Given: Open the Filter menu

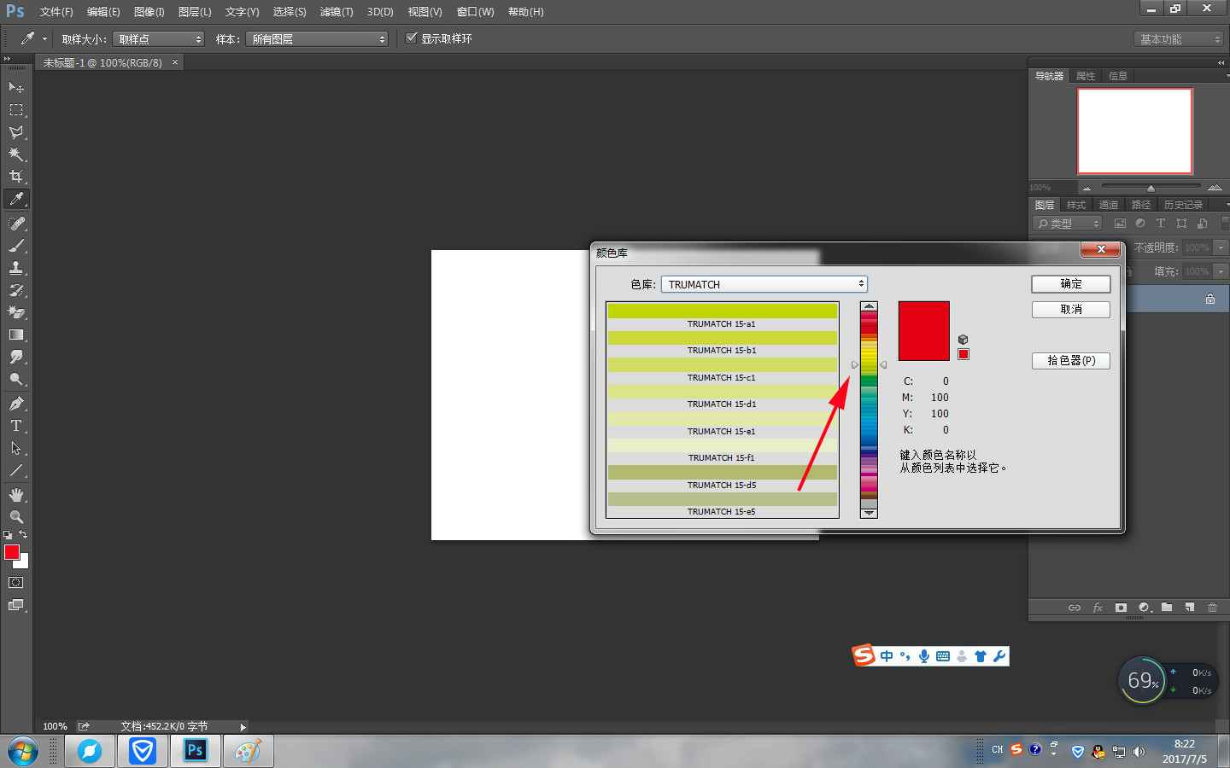Looking at the screenshot, I should pos(336,12).
